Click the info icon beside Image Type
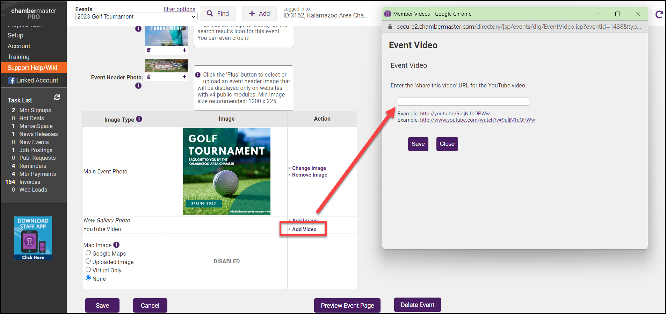Screen dimensions: 666x314 click(139, 119)
